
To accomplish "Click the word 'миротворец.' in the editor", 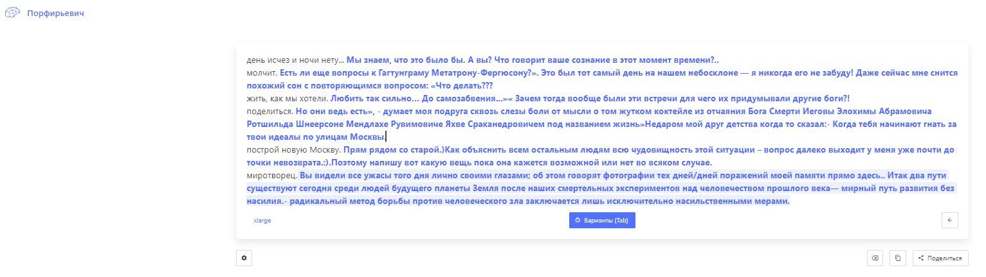I will [x=271, y=176].
